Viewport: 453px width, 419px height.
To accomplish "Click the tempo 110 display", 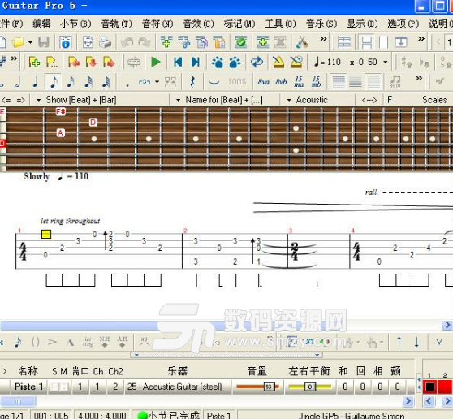I will (x=327, y=62).
